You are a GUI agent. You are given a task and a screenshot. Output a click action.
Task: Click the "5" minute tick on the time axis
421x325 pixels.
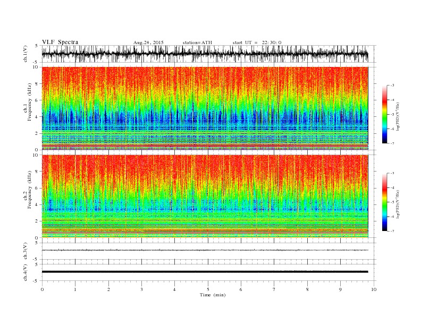[208, 289]
